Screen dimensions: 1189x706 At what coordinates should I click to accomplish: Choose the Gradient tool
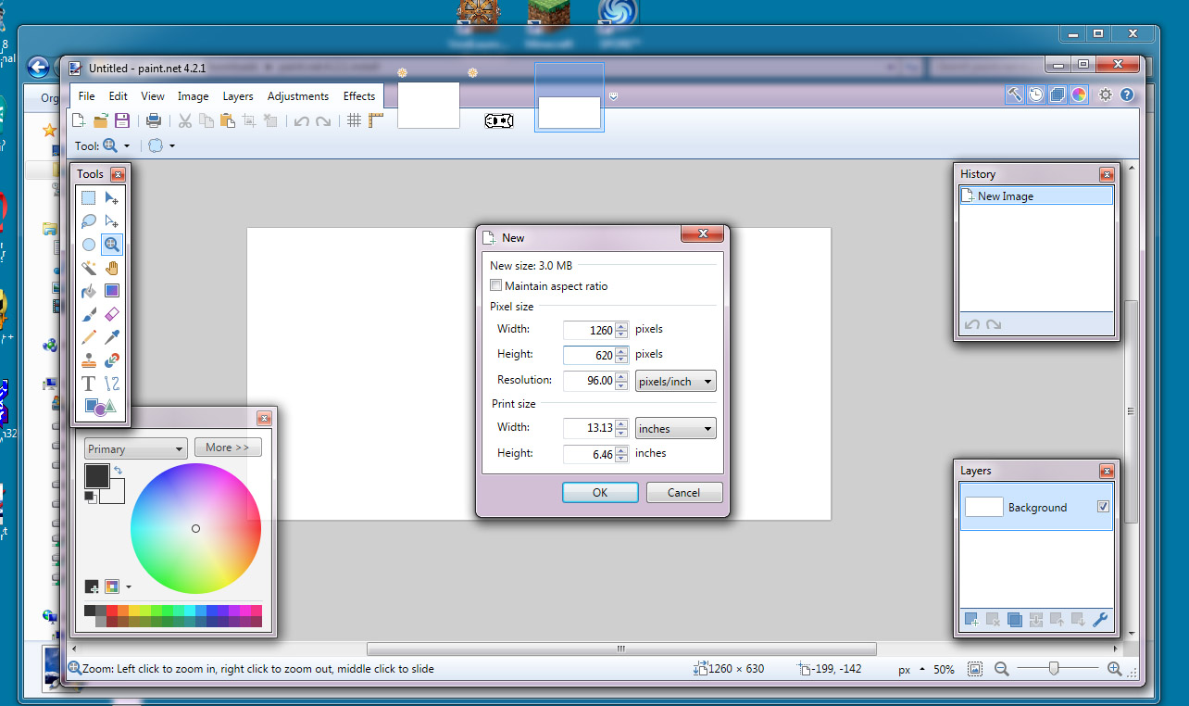tap(112, 291)
